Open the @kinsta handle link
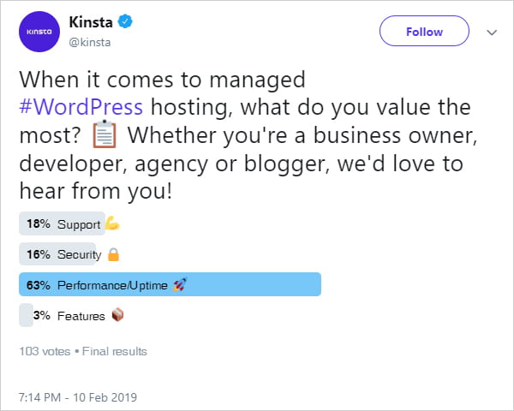 click(89, 42)
